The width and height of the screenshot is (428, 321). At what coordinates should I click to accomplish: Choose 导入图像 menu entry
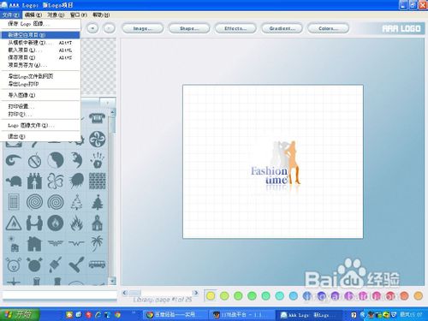click(x=40, y=95)
